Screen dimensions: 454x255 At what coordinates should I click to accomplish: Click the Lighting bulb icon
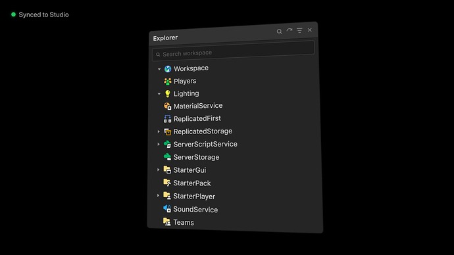(x=168, y=94)
